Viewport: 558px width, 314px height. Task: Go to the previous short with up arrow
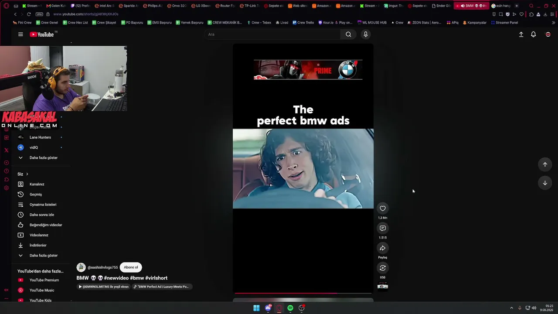tap(544, 164)
